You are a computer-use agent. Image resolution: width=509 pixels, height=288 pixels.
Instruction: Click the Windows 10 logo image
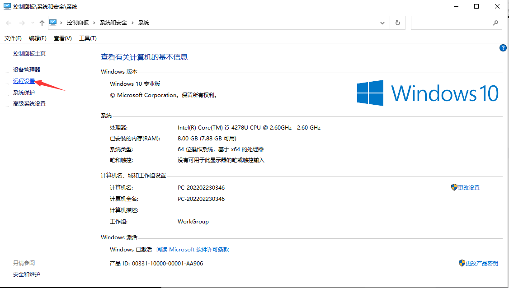click(x=428, y=93)
